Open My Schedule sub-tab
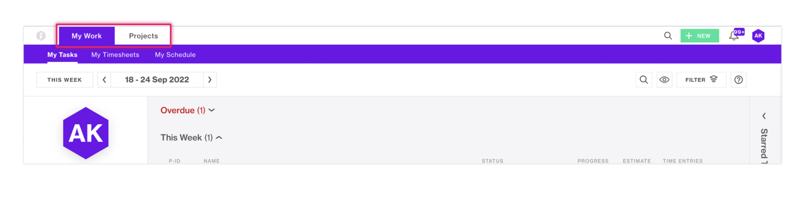The height and width of the screenshot is (207, 805). (175, 55)
